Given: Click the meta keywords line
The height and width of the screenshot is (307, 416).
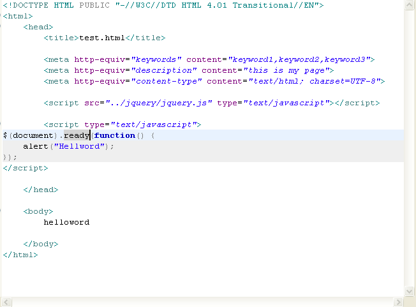Looking at the screenshot, I should tap(209, 60).
